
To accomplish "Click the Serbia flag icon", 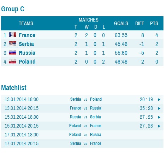I will (12, 43).
